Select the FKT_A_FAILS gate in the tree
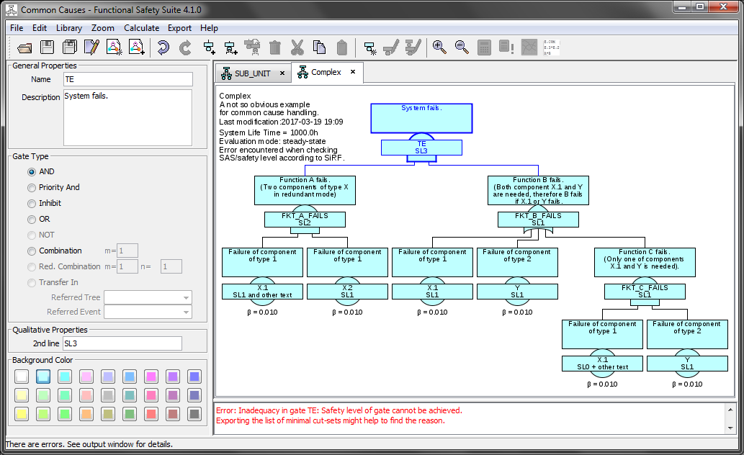Screen dimensions: 744x455 click(x=305, y=219)
